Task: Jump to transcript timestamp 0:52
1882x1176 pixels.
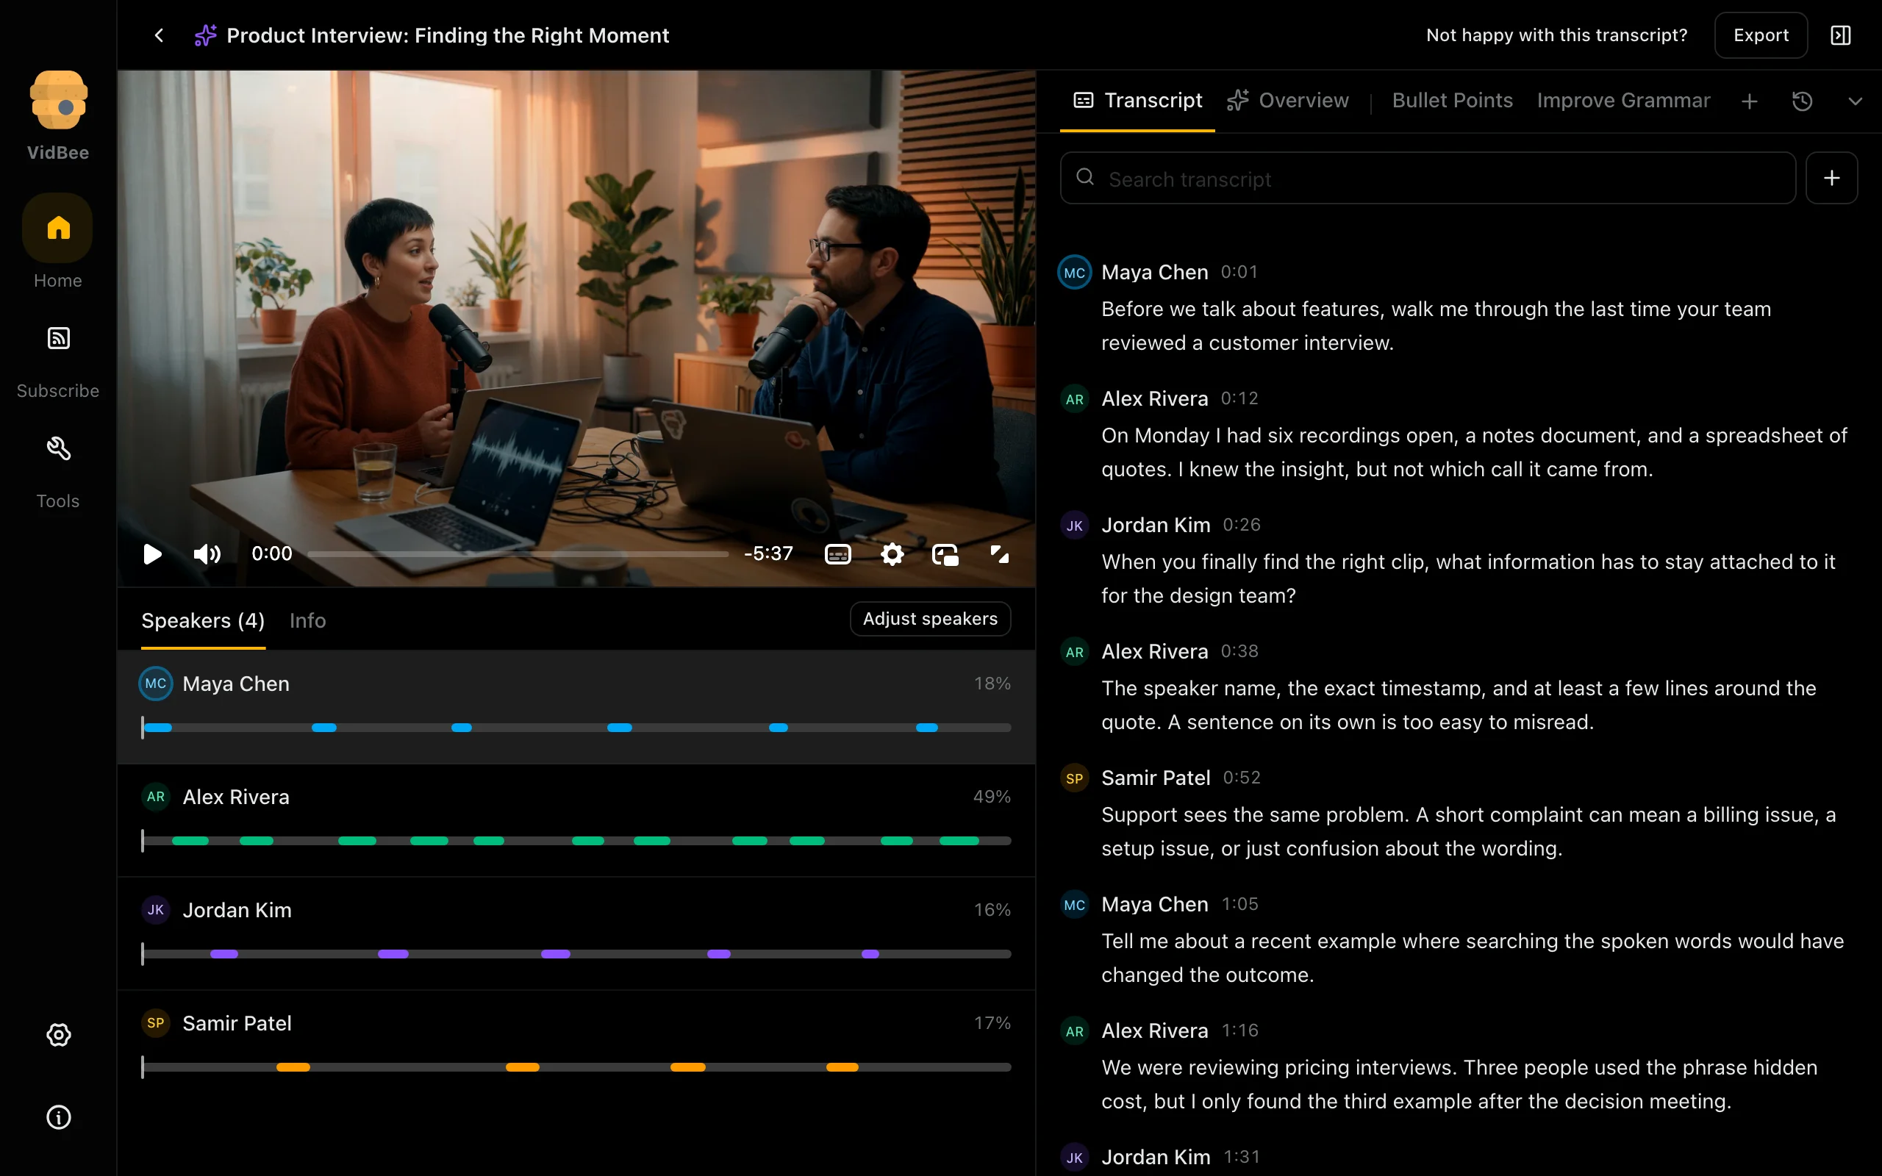Action: [1241, 778]
